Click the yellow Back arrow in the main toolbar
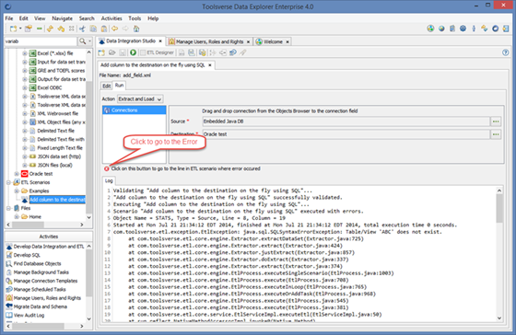The width and height of the screenshot is (516, 335). pyautogui.click(x=115, y=29)
